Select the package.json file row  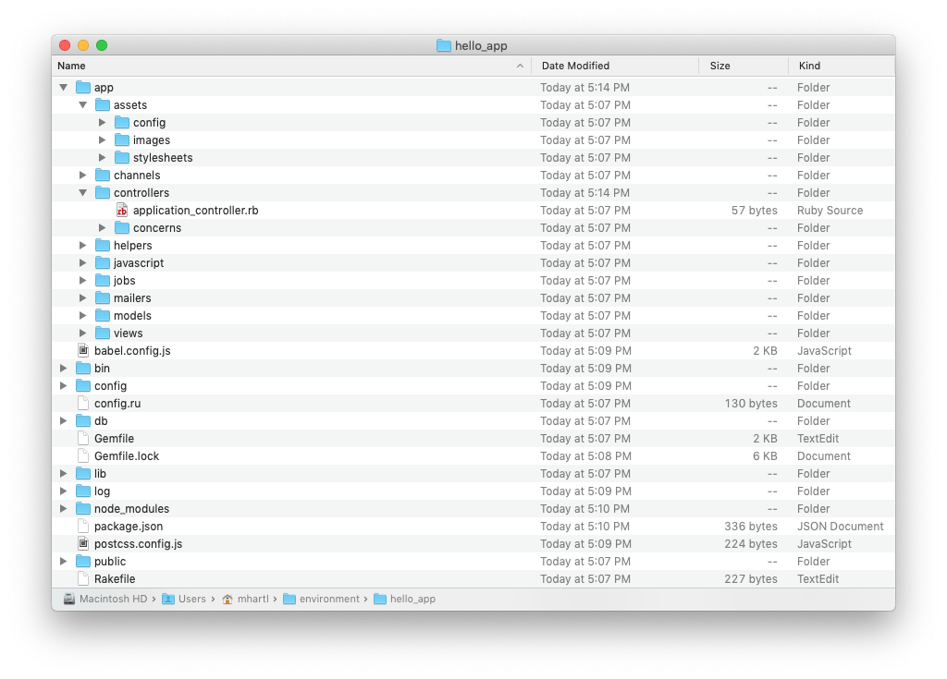[x=473, y=527]
